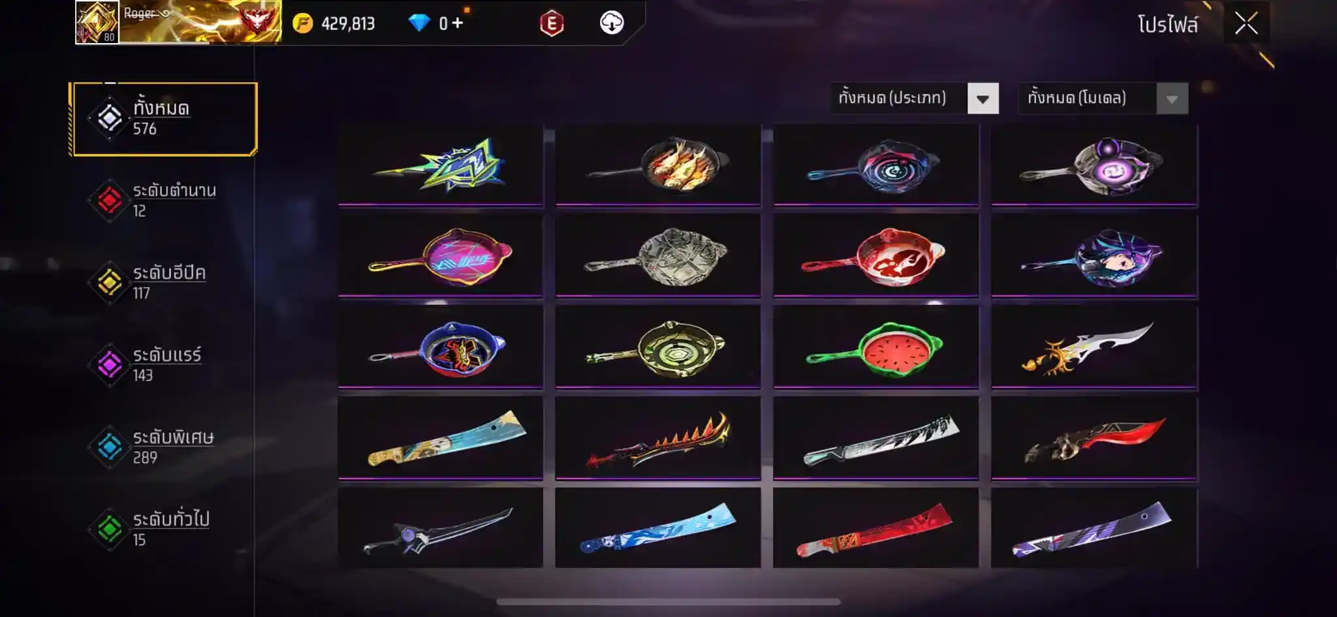This screenshot has height=617, width=1337.
Task: Tap the blue diamond currency icon
Action: click(419, 24)
